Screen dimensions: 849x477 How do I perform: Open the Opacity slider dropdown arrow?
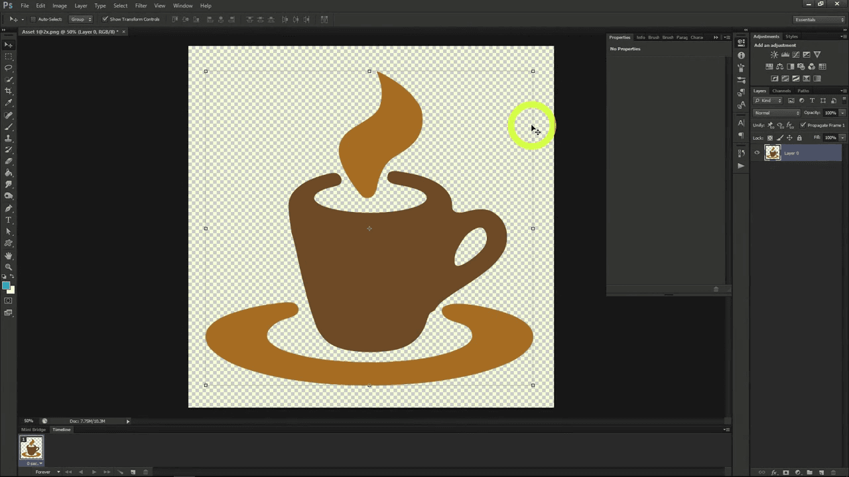tap(842, 113)
